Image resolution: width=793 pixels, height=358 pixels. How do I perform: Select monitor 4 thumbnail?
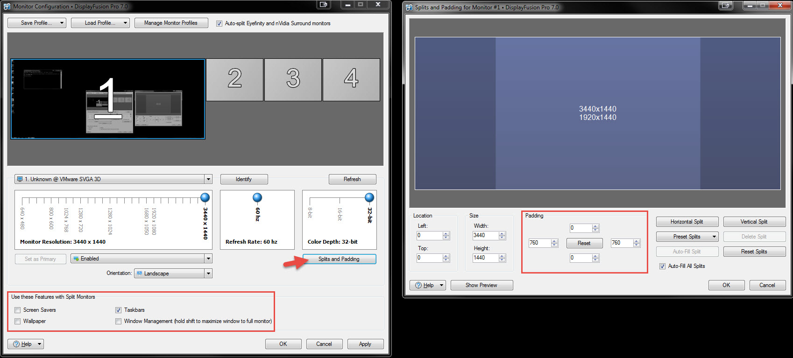pos(351,80)
